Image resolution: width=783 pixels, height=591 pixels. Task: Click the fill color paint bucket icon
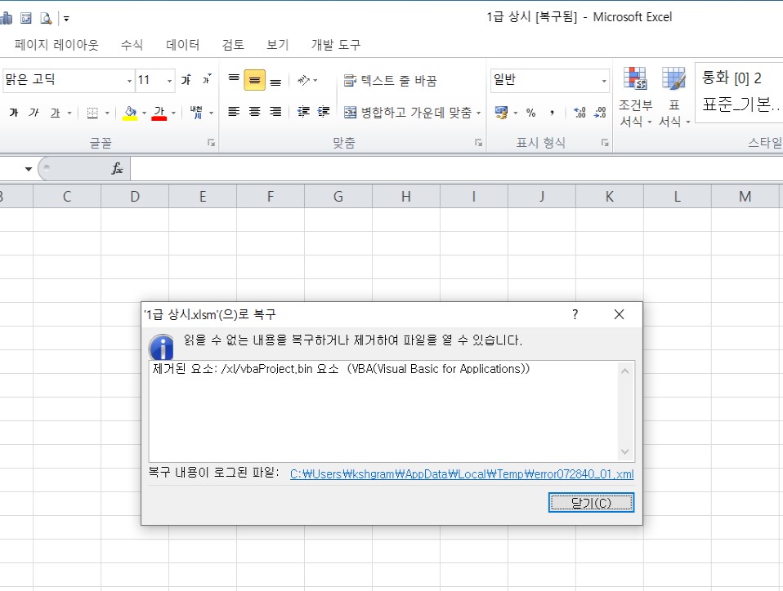(x=130, y=113)
